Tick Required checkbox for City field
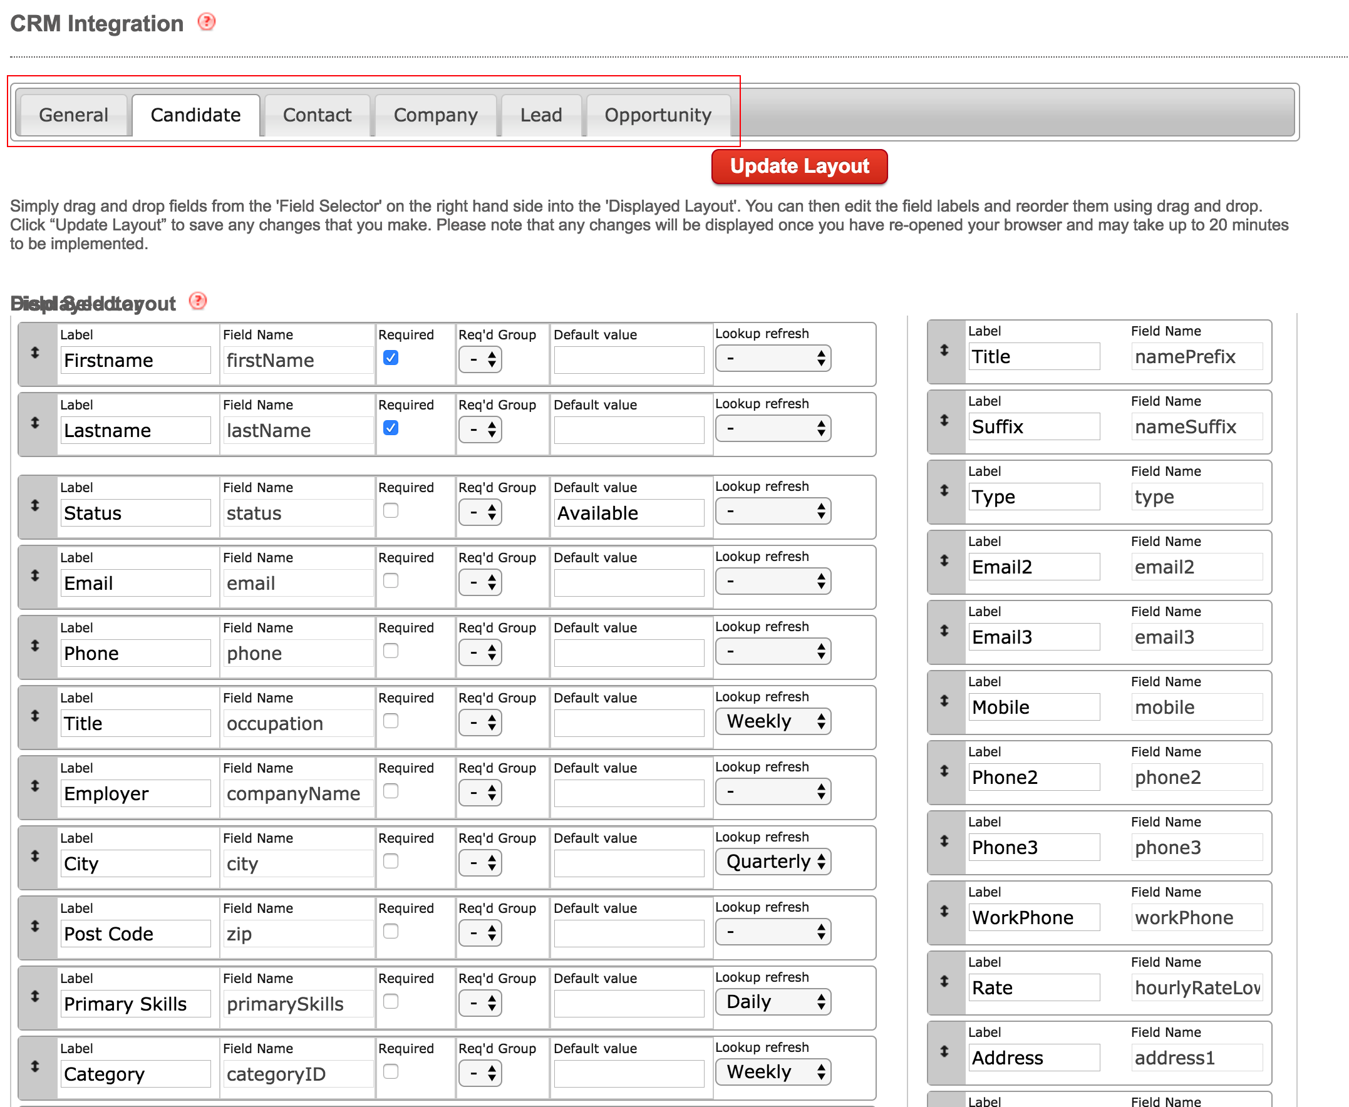The image size is (1349, 1107). (x=390, y=862)
